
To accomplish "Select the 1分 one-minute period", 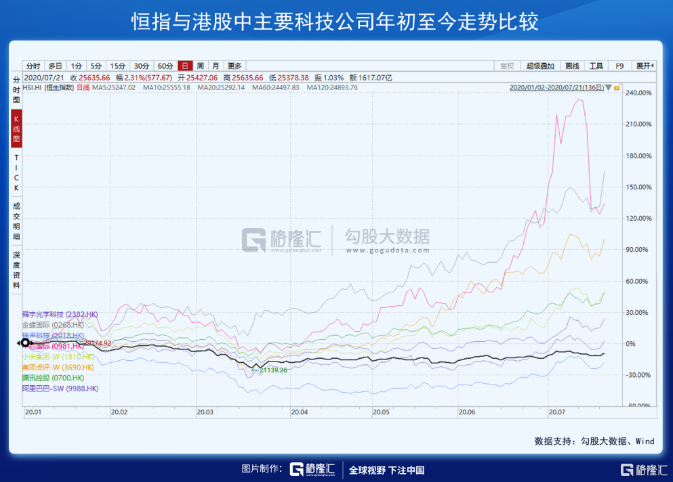I will pyautogui.click(x=77, y=66).
